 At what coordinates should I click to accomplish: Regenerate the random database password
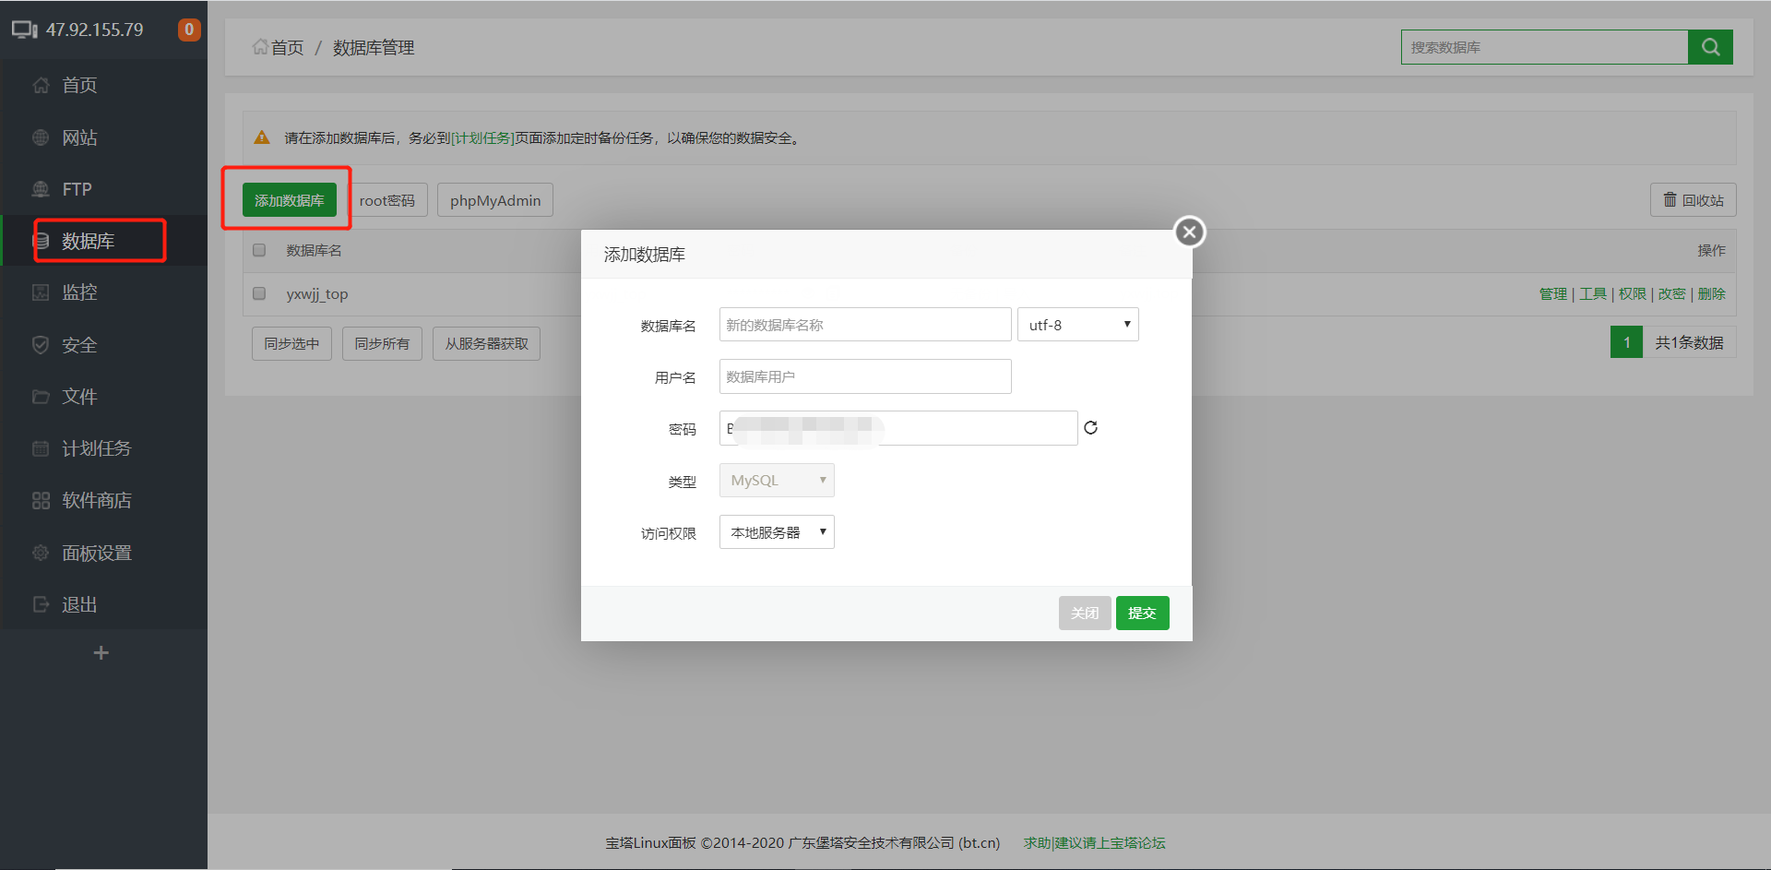pyautogui.click(x=1090, y=427)
